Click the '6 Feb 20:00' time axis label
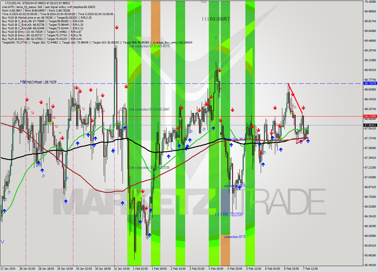Viewport: 378px width, 272px height. point(291,269)
